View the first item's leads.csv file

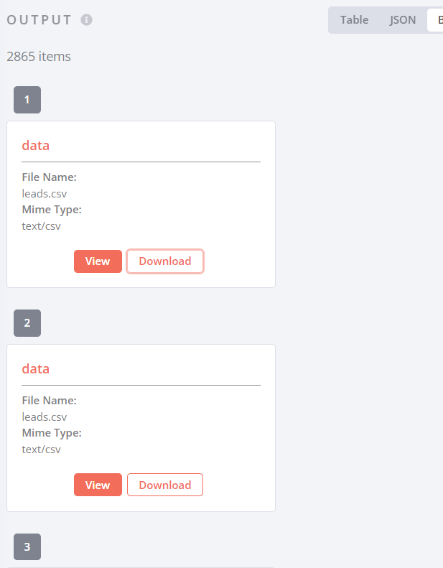pos(98,261)
